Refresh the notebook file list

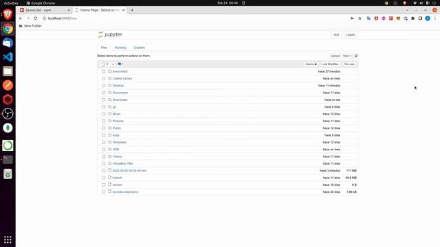coord(356,56)
